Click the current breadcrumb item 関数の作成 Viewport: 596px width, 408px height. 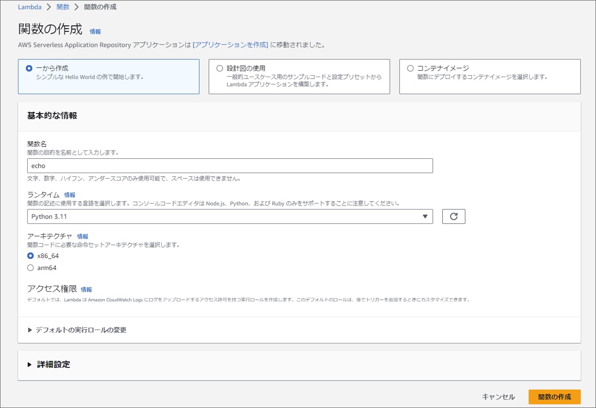point(100,7)
